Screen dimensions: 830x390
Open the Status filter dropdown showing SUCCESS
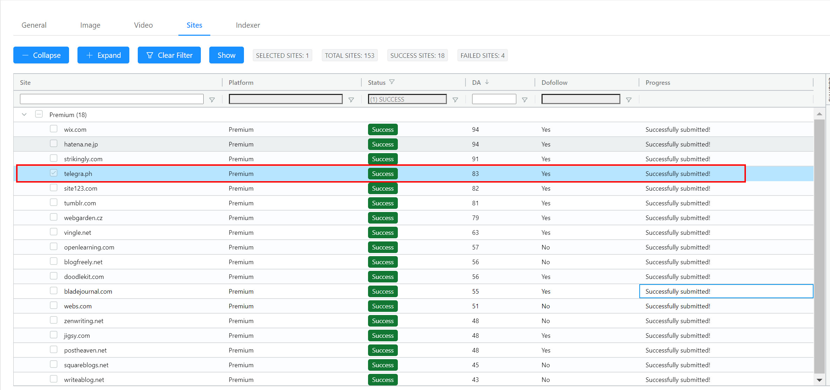(407, 99)
